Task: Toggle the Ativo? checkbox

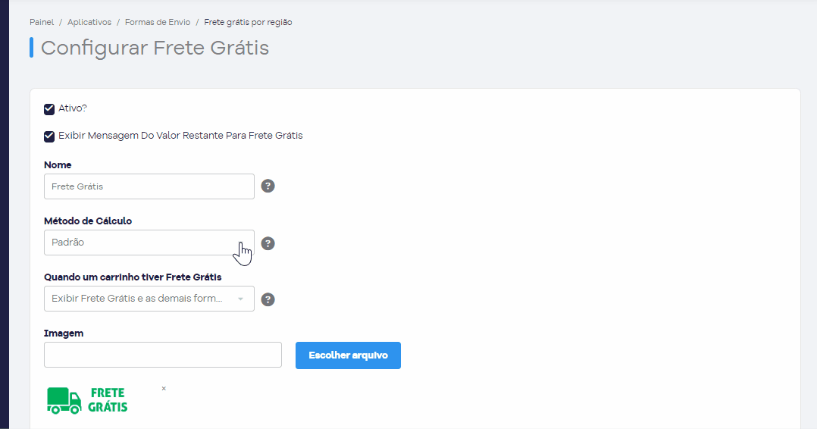Action: (49, 109)
